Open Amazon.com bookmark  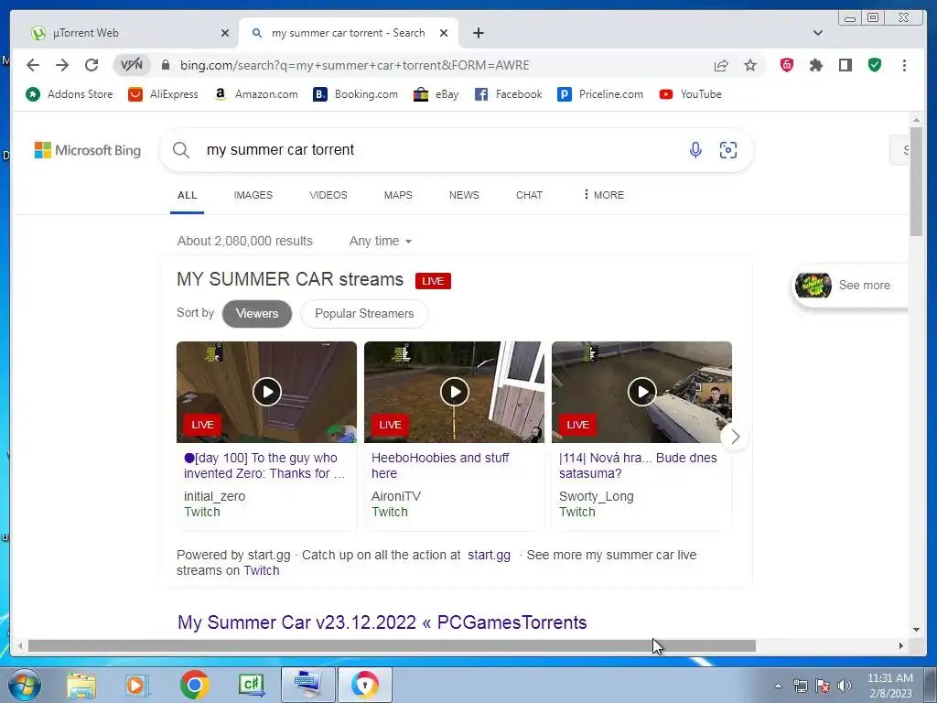pyautogui.click(x=256, y=94)
